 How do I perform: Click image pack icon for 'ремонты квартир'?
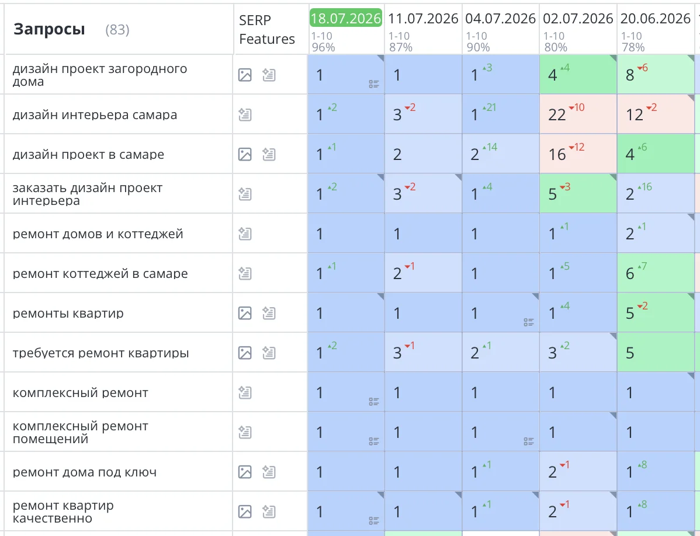click(245, 313)
